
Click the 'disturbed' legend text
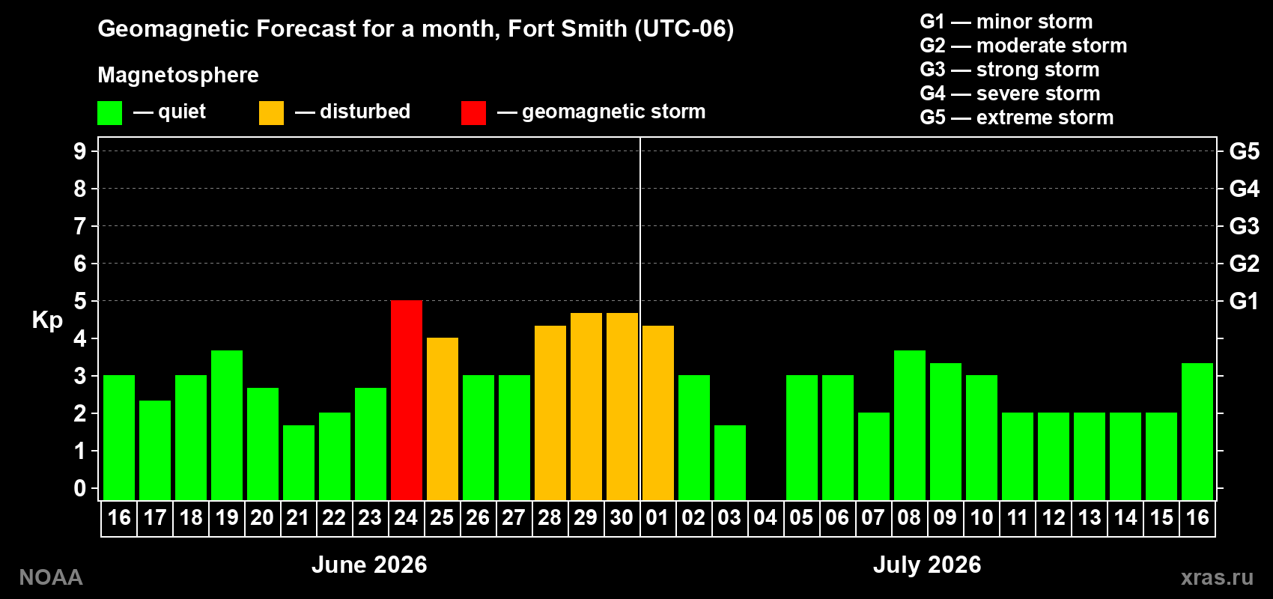click(365, 112)
